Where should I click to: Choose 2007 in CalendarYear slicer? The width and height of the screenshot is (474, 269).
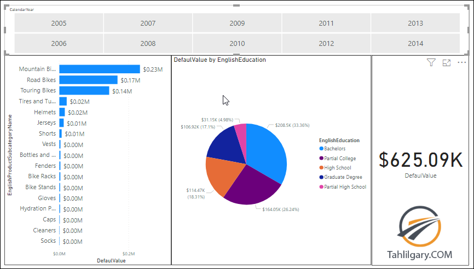(148, 23)
